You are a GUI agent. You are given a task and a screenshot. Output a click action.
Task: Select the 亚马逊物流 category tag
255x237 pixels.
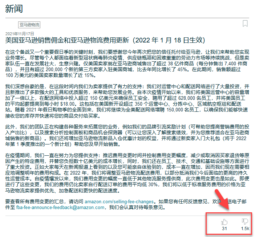tap(29, 25)
